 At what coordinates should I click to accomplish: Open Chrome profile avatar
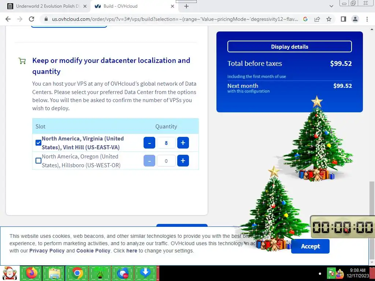pos(355,19)
